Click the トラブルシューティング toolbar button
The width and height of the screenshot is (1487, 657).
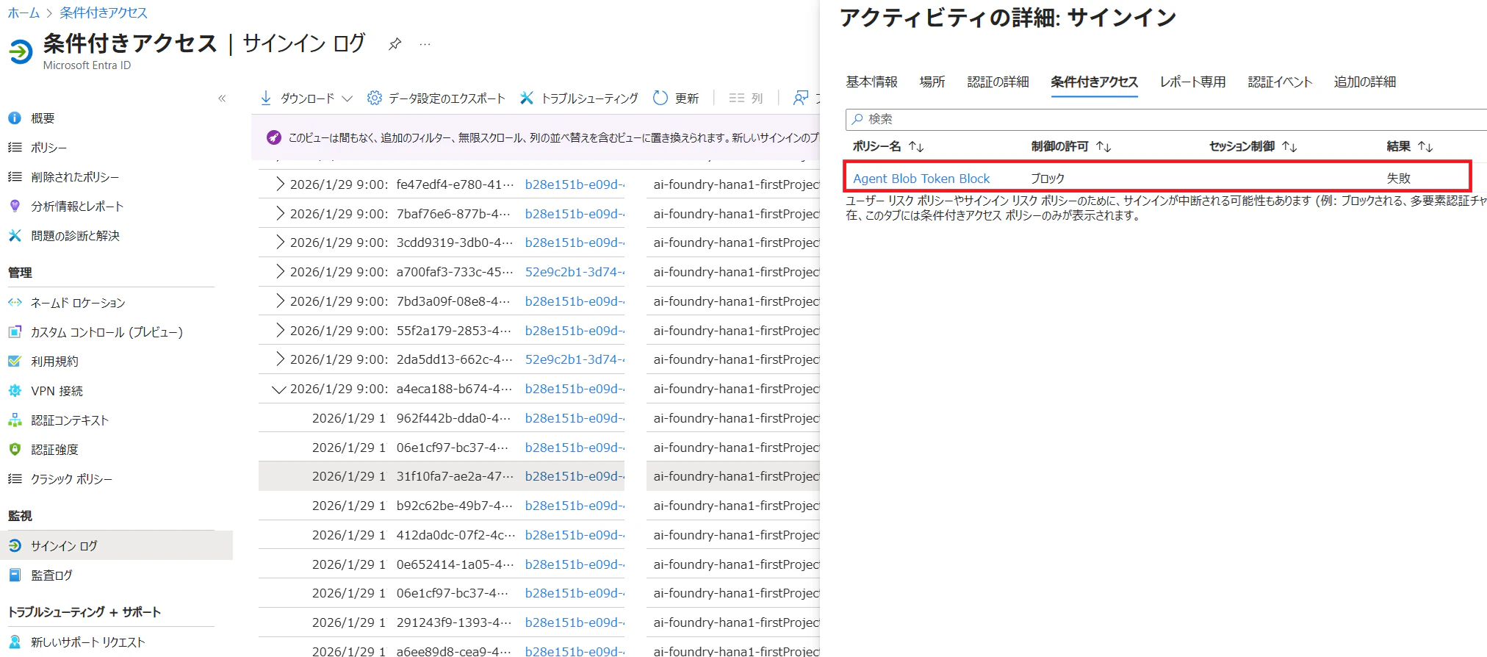pos(579,98)
